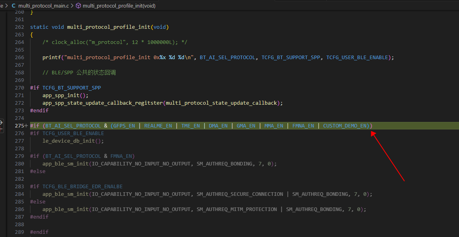
Task: Click the #endif directive on line 273
Action: [39, 111]
